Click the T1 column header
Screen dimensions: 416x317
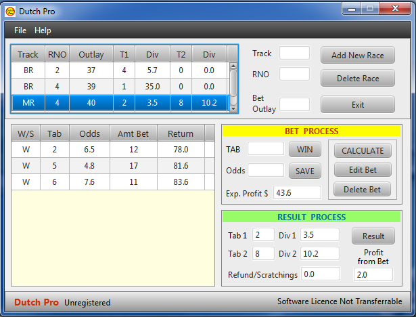point(124,54)
